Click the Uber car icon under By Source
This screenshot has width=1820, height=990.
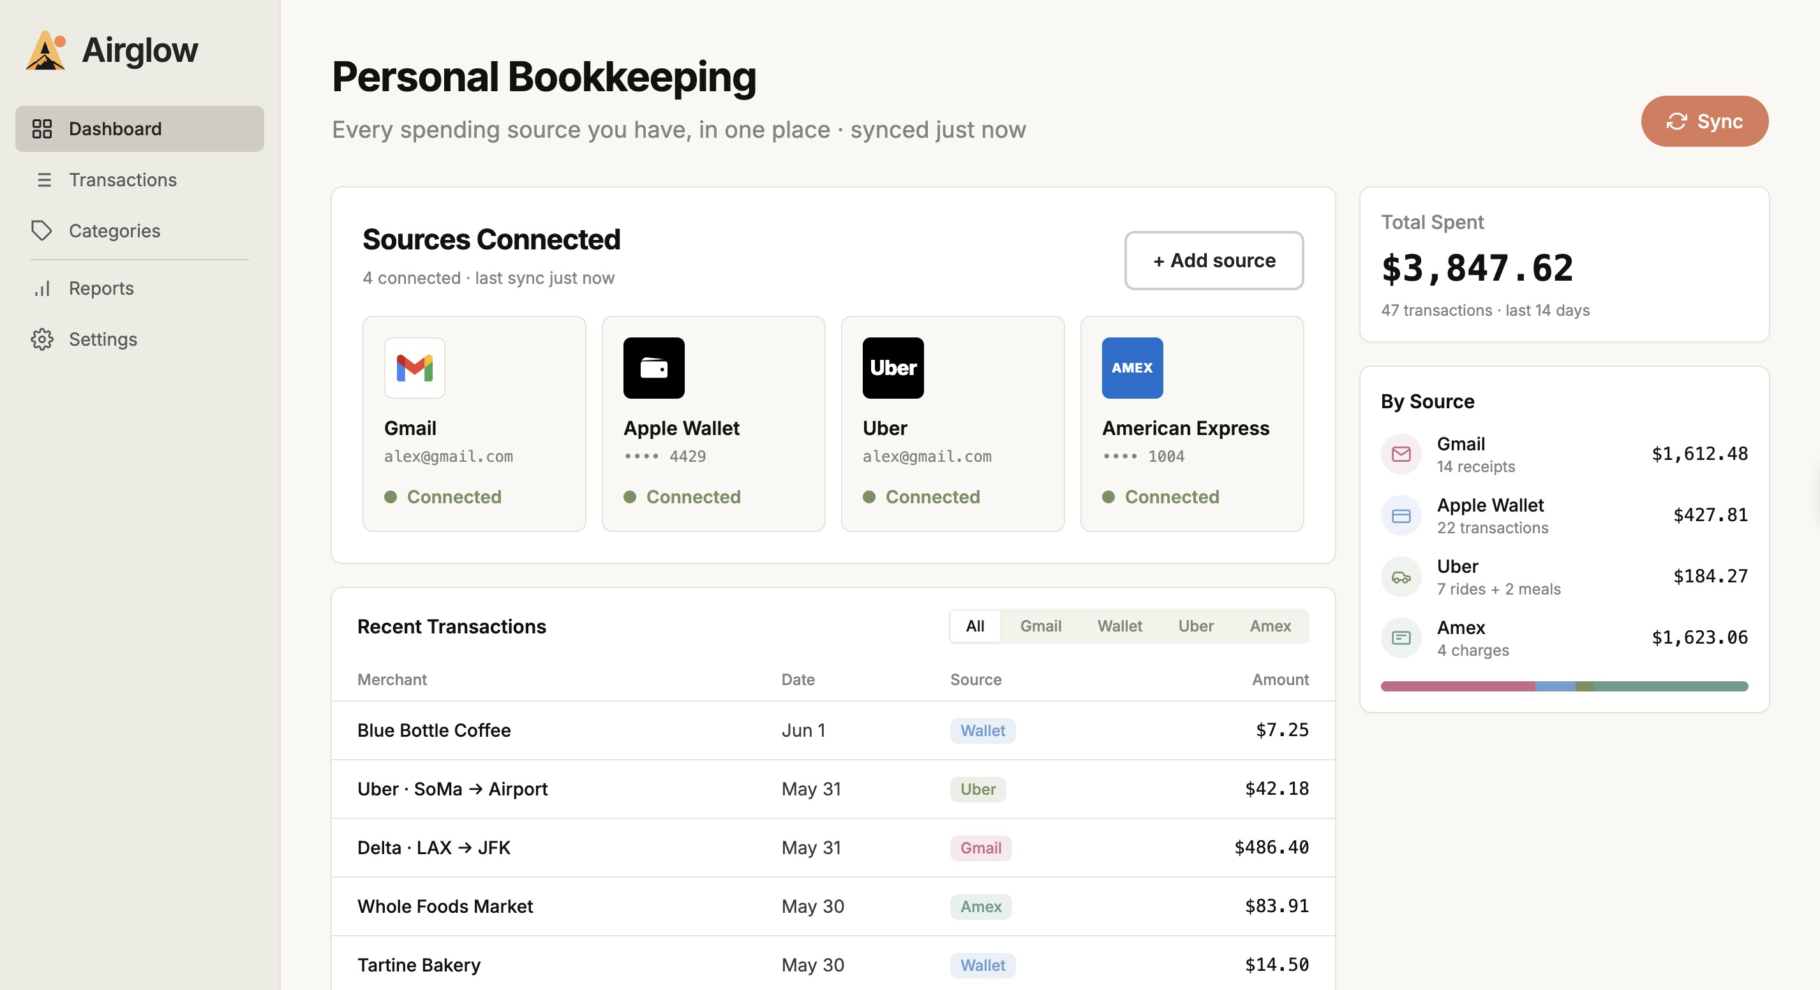[1401, 577]
